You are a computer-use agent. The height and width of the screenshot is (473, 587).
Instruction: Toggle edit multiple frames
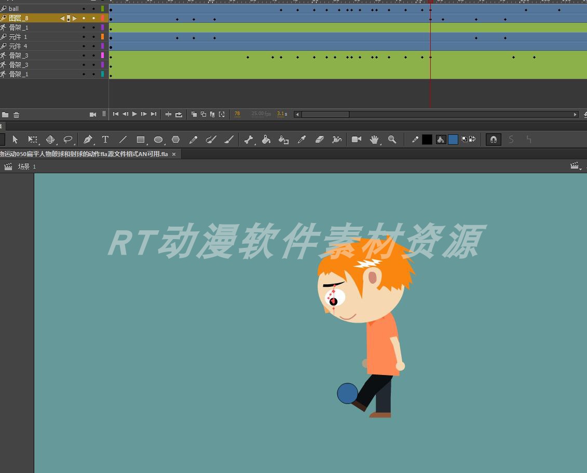coord(212,115)
